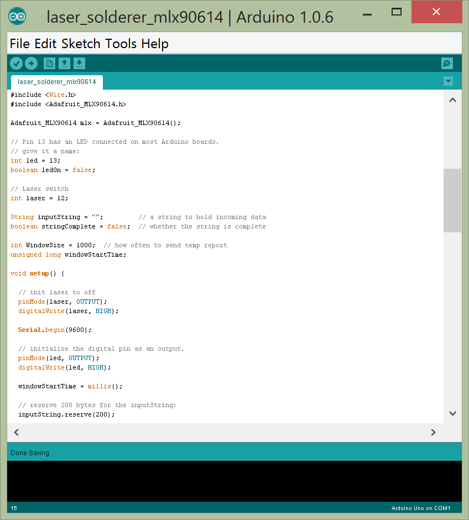The width and height of the screenshot is (469, 520).
Task: Click the 'void setup() {' line
Action: [x=38, y=273]
